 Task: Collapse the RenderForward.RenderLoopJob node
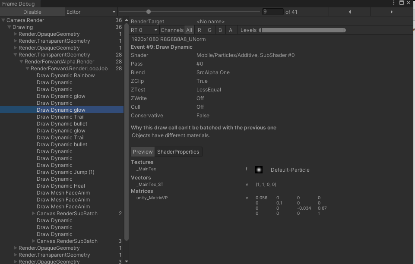(27, 68)
